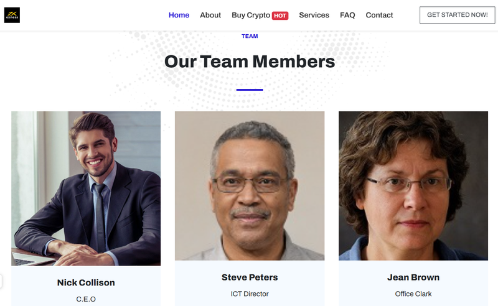Click the Nick Collison name heading
498x306 pixels.
click(86, 282)
